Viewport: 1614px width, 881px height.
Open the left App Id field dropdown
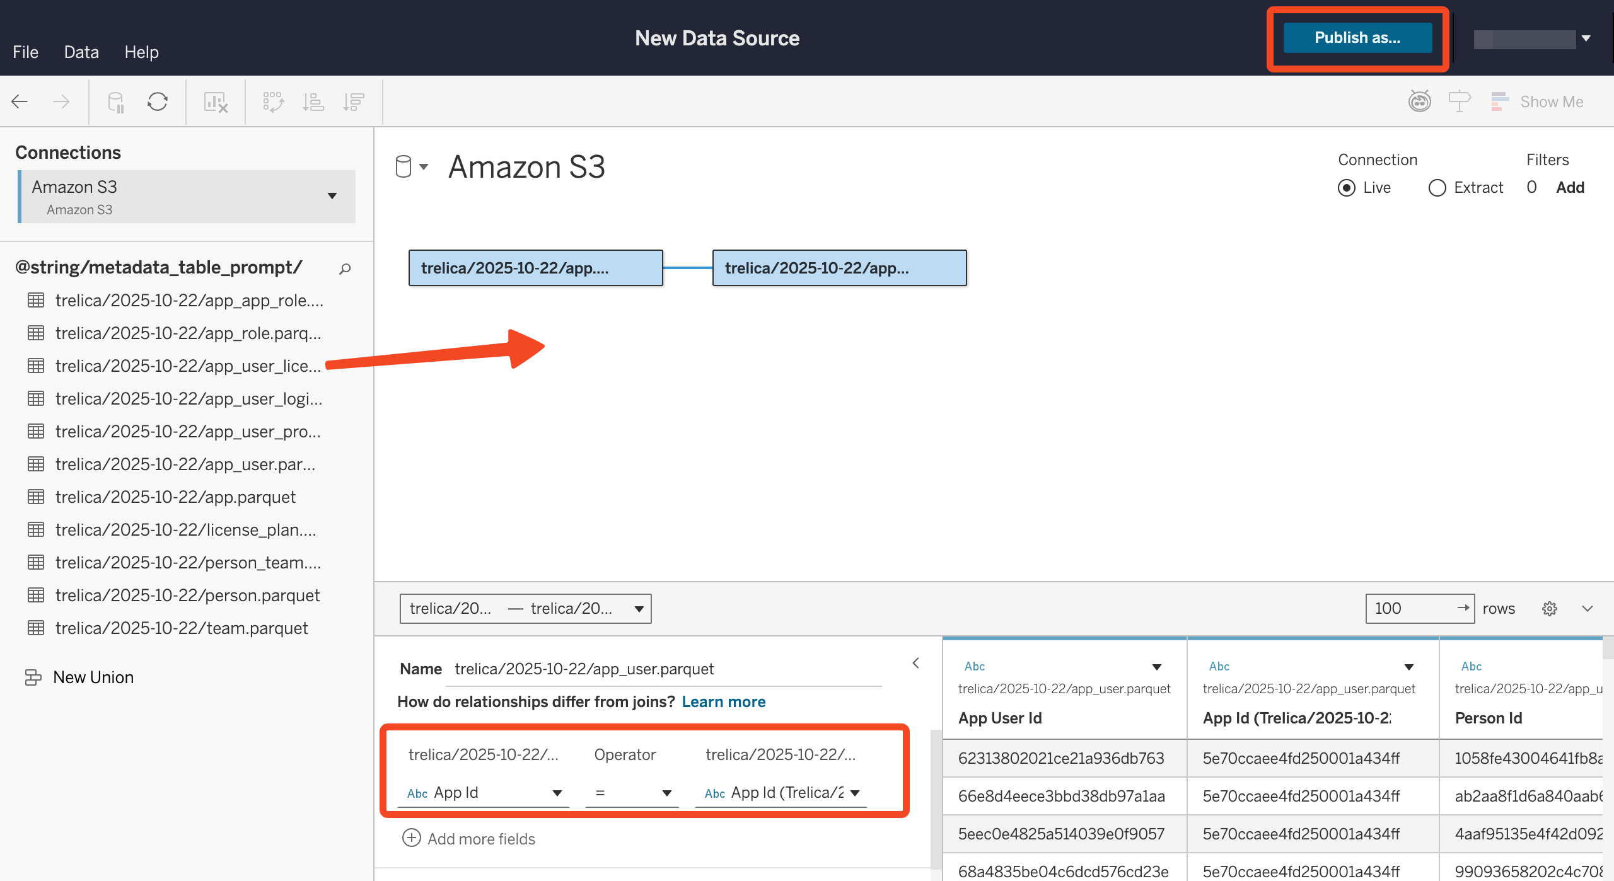557,793
